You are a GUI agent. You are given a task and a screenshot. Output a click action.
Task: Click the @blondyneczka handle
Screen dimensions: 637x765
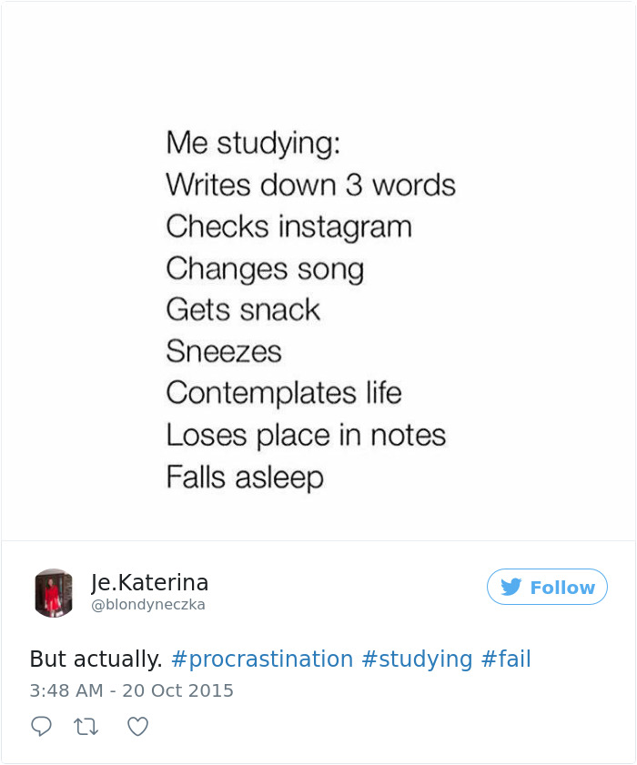[151, 604]
